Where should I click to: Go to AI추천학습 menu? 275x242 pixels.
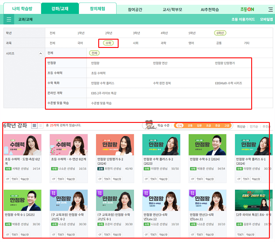pyautogui.click(x=210, y=9)
